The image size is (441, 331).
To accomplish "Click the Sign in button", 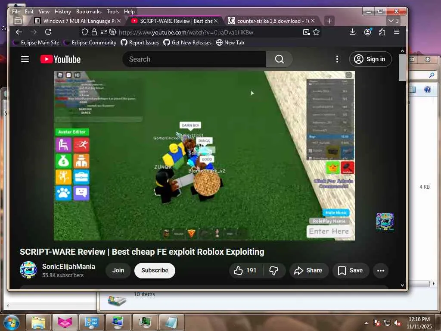I will tap(370, 59).
